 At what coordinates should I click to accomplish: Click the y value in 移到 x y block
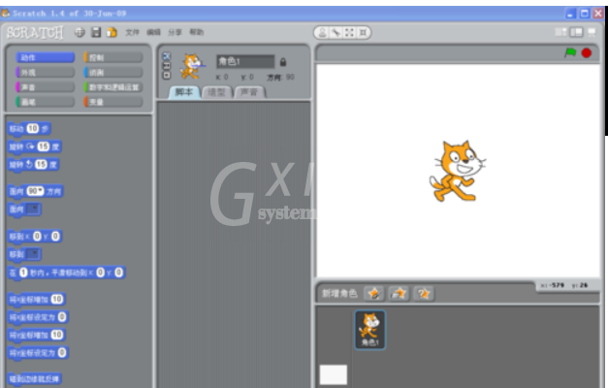(55, 236)
